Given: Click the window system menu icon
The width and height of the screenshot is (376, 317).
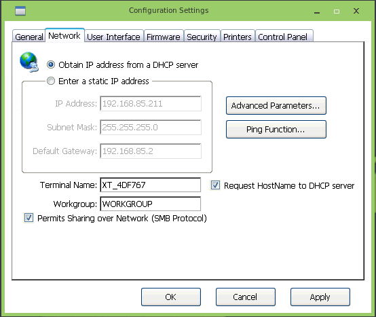Looking at the screenshot, I should (x=20, y=11).
